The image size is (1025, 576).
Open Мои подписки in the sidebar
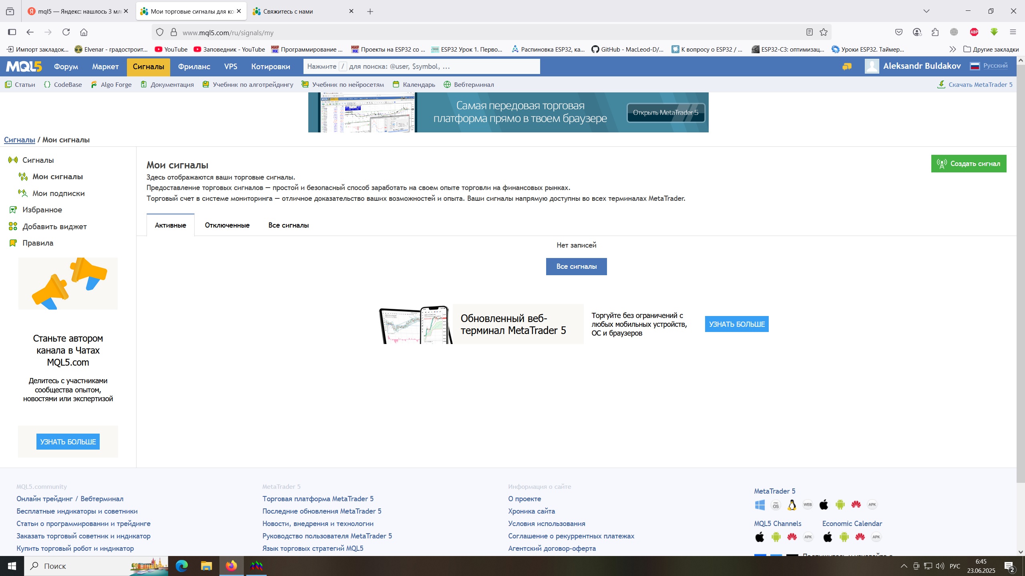pos(58,193)
